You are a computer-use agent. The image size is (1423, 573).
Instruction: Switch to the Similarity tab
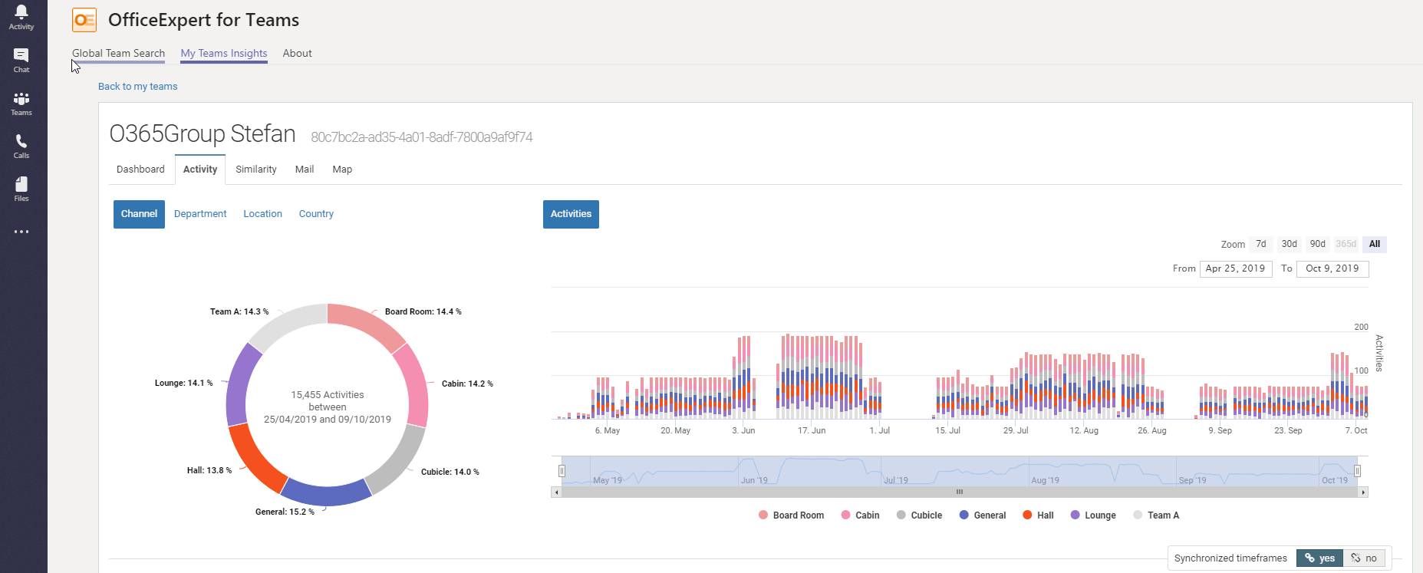click(x=255, y=170)
